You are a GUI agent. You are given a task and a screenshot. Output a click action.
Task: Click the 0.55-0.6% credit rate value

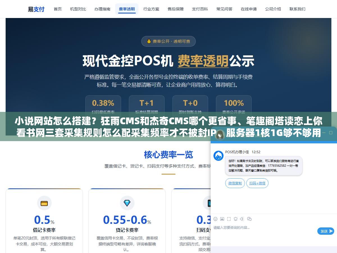click(x=127, y=220)
